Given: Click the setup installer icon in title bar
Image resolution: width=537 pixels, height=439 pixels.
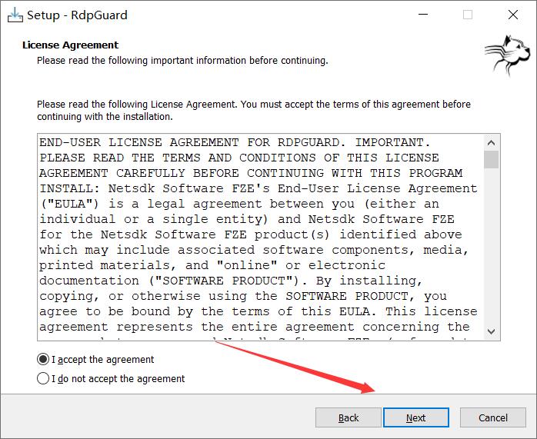Looking at the screenshot, I should pos(15,15).
